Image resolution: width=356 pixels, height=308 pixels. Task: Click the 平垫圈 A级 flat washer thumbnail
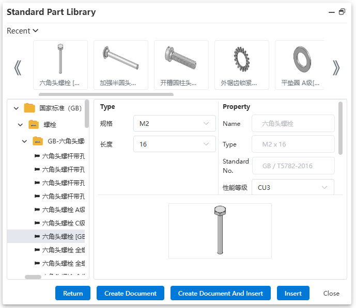300,65
